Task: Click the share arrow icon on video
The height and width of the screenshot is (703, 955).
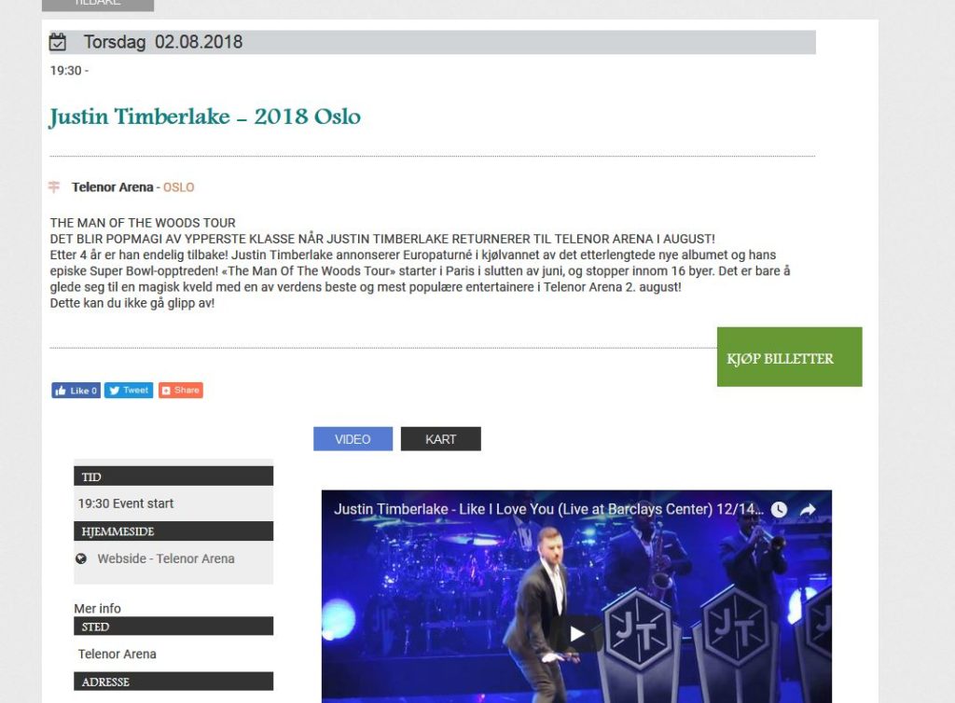Action: click(808, 509)
